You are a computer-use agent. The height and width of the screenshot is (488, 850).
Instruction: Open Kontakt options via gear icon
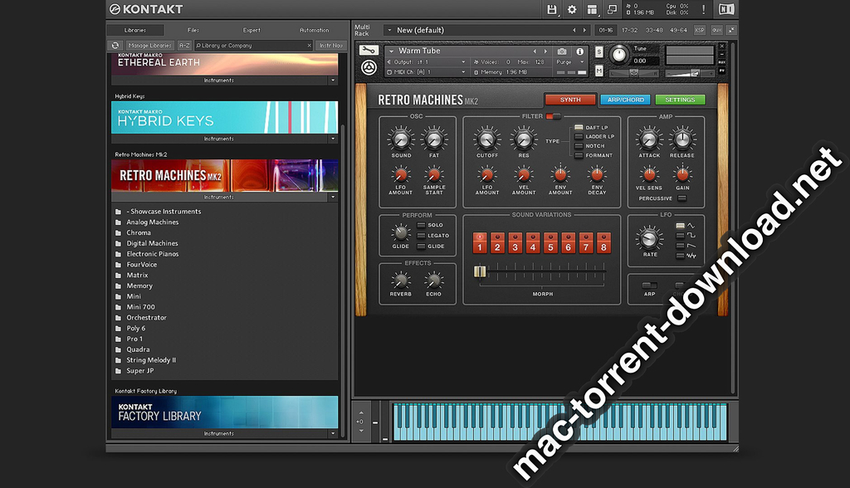[572, 9]
